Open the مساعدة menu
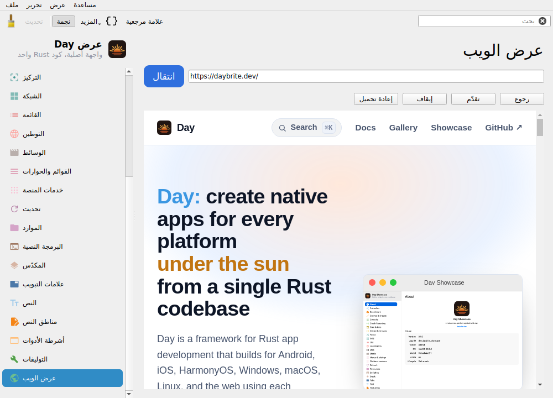The height and width of the screenshot is (398, 553). (x=85, y=6)
